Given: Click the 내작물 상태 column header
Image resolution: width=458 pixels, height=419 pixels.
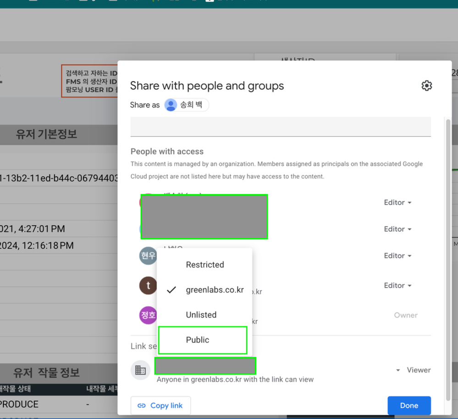Looking at the screenshot, I should click(x=15, y=389).
